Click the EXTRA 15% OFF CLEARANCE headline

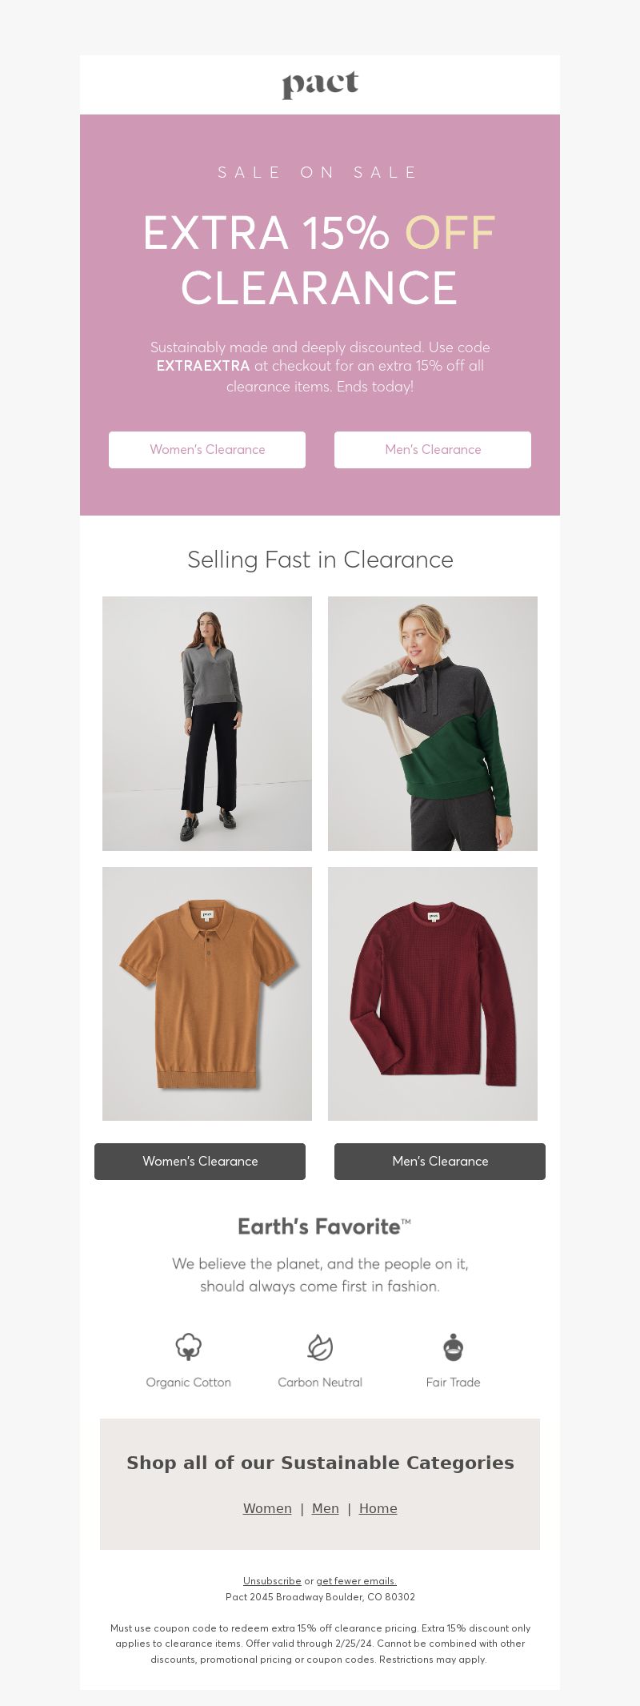coord(319,260)
